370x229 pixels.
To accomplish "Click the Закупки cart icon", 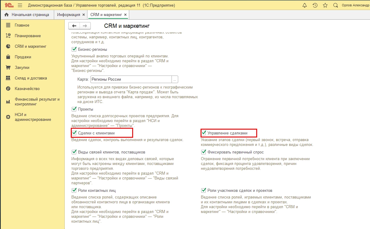I will (8, 67).
